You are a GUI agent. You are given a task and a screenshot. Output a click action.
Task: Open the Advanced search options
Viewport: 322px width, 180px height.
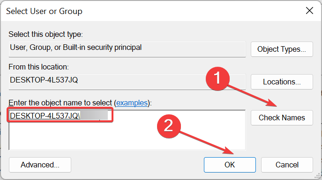[x=40, y=165]
